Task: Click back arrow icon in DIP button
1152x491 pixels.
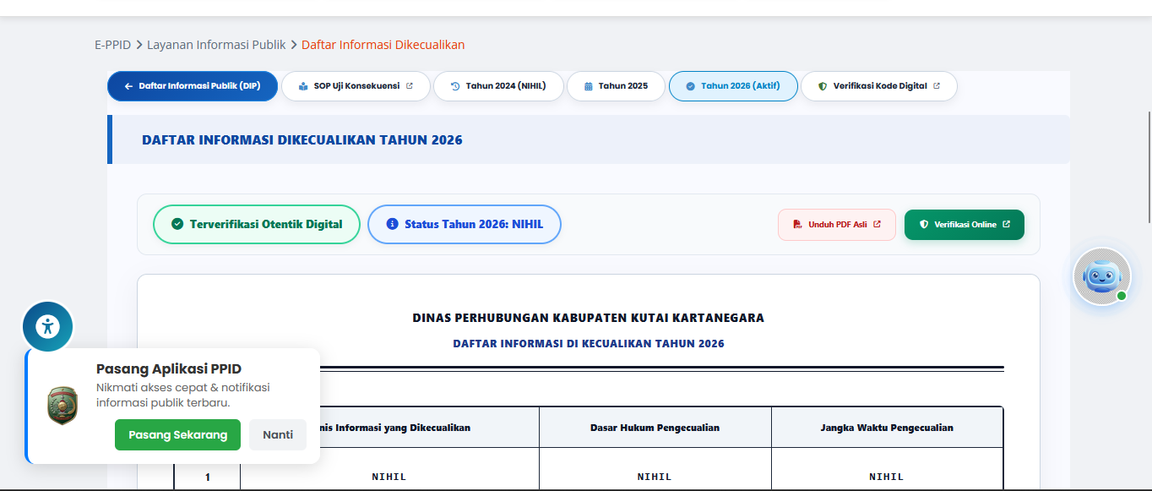Action: tap(128, 86)
